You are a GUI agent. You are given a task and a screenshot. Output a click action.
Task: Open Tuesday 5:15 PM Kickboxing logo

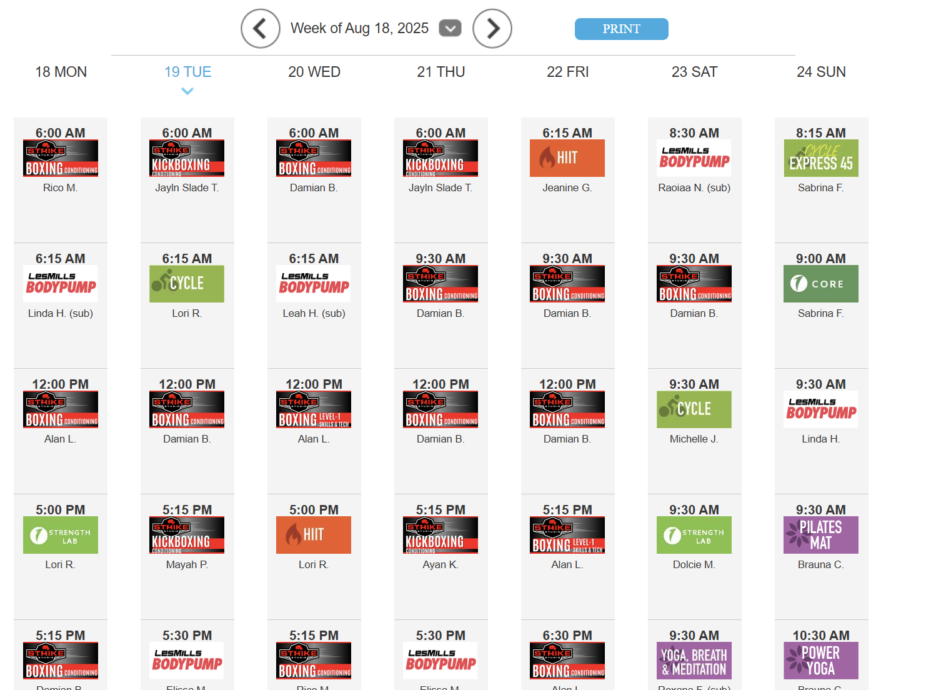coord(187,535)
